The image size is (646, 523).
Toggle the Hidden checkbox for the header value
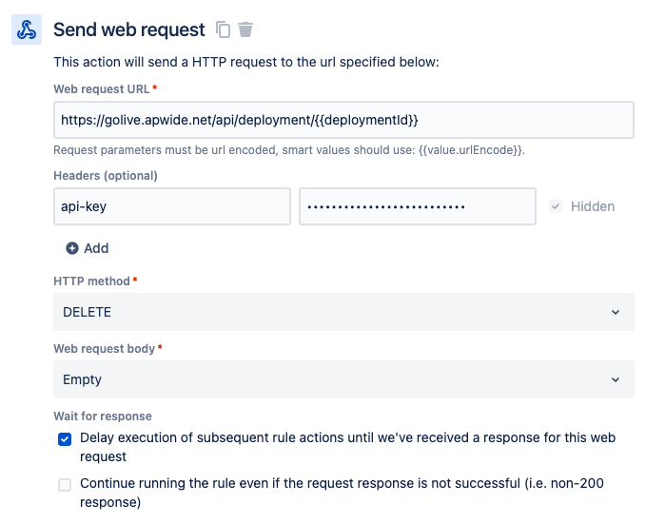pyautogui.click(x=556, y=206)
